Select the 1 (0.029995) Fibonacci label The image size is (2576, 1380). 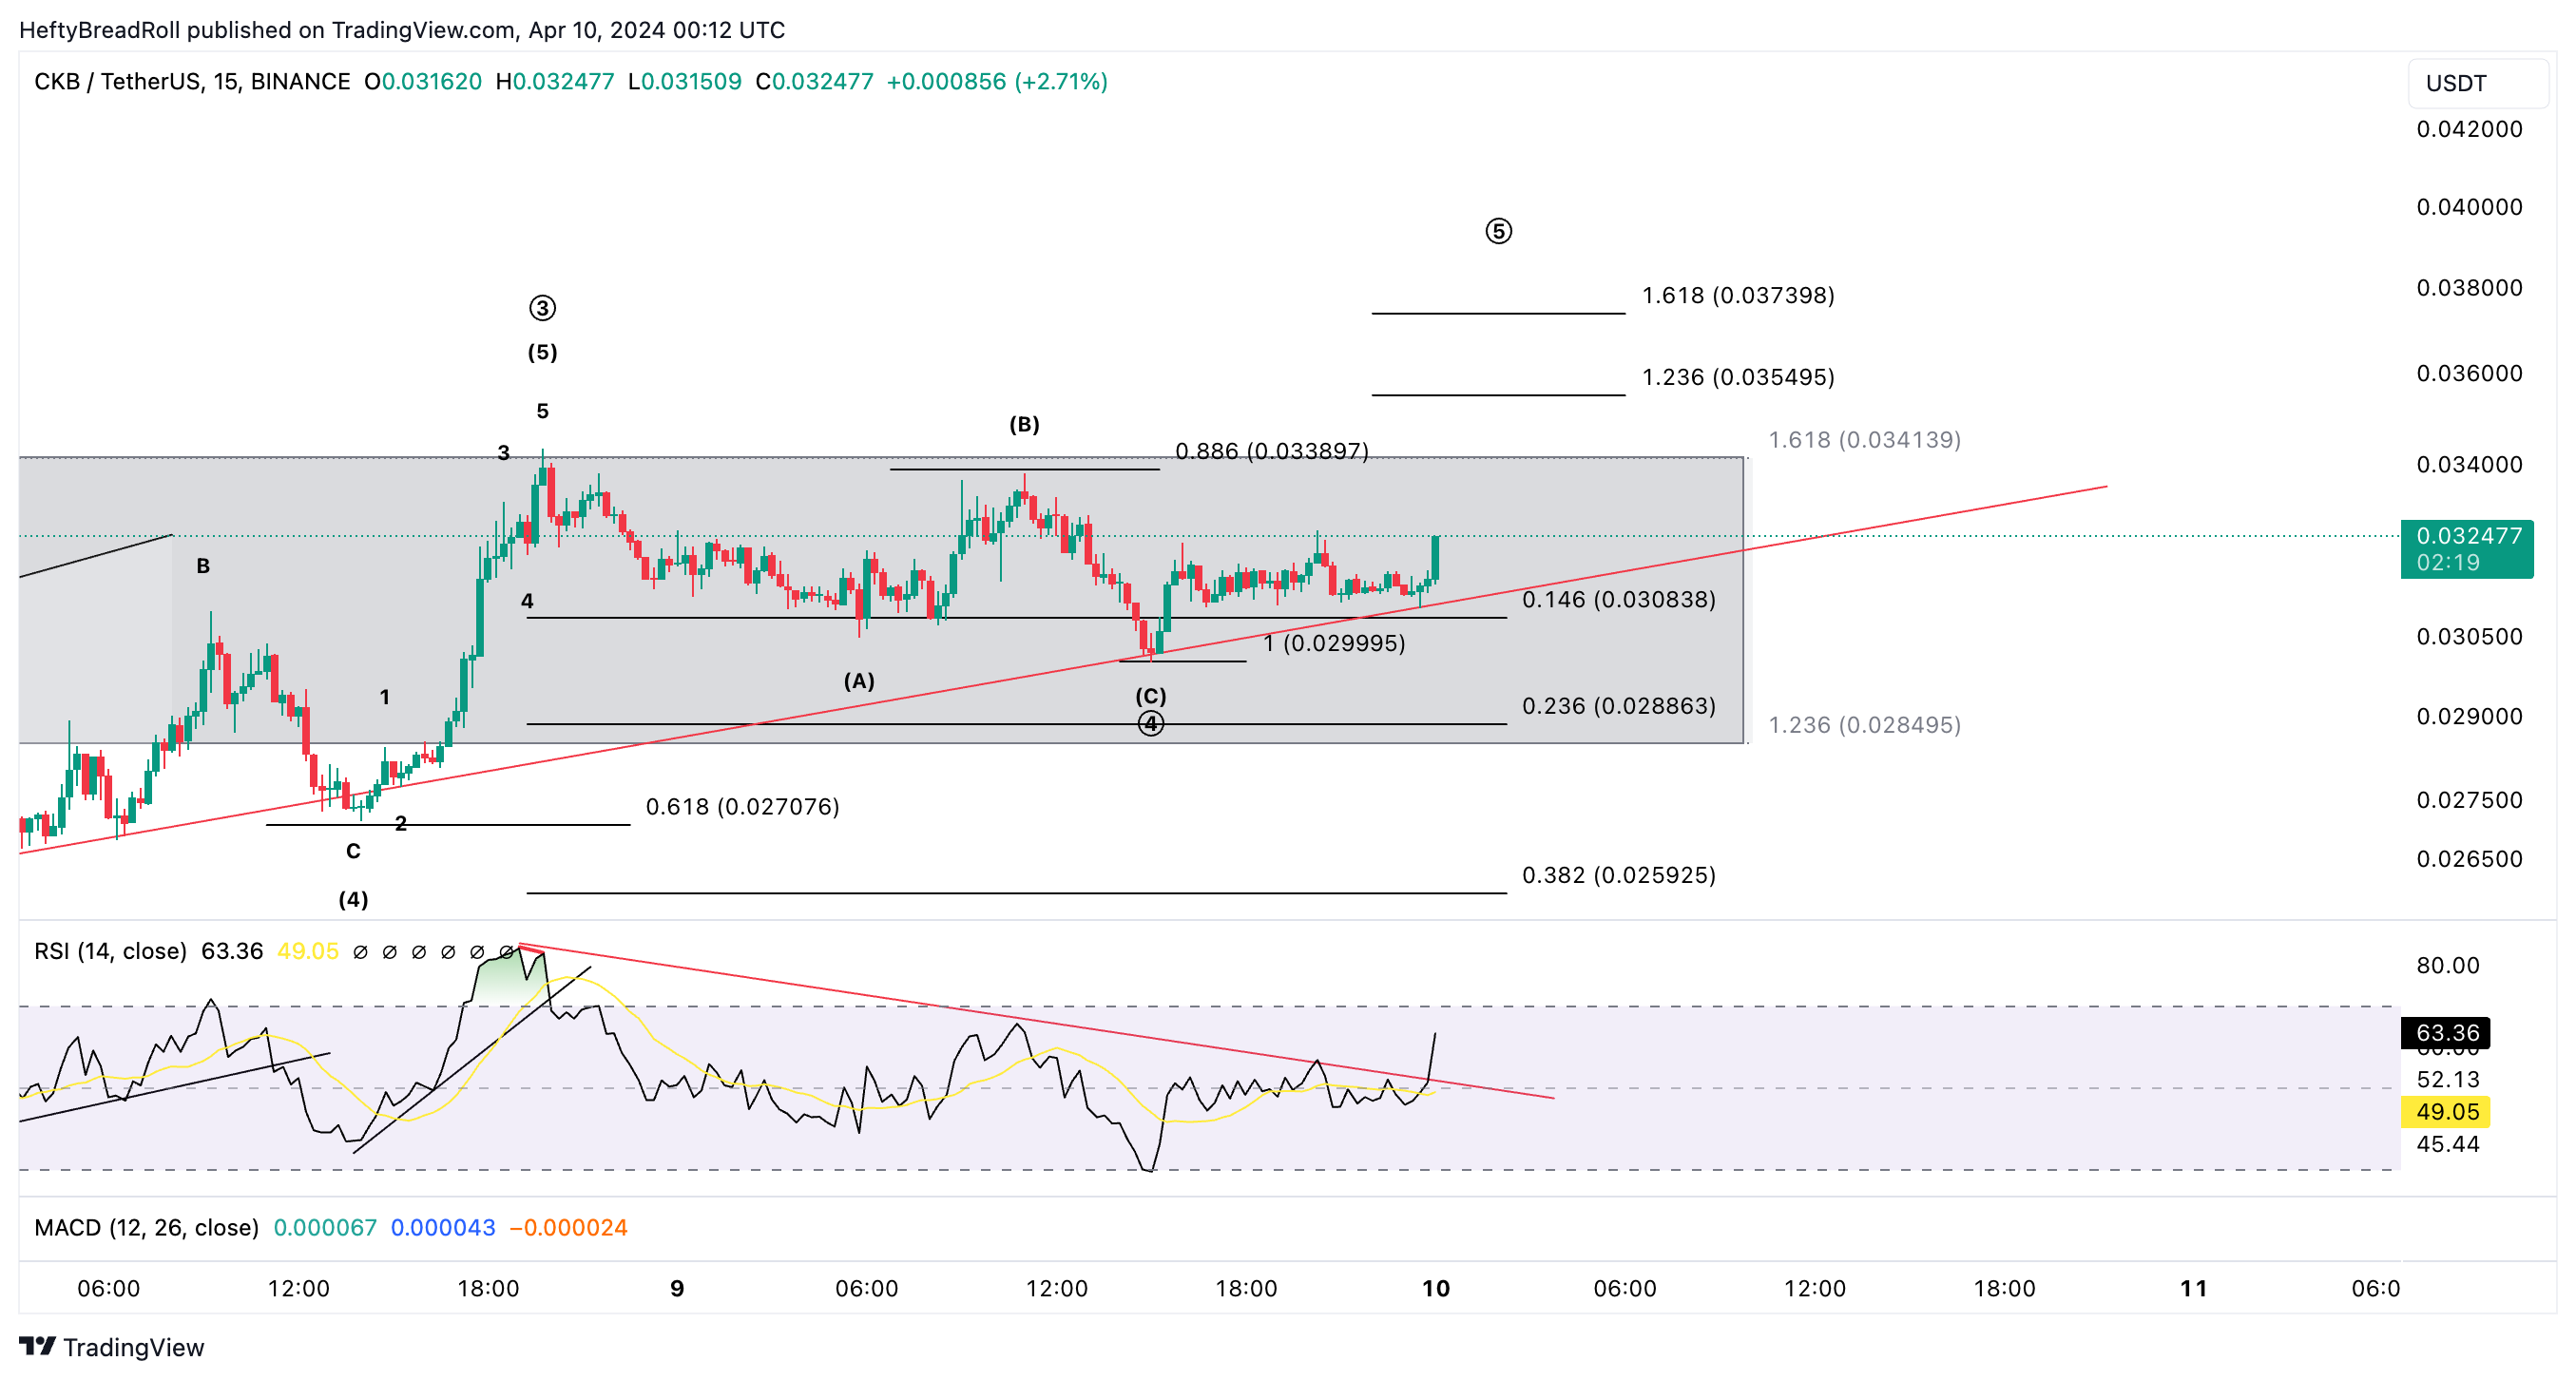[1334, 643]
